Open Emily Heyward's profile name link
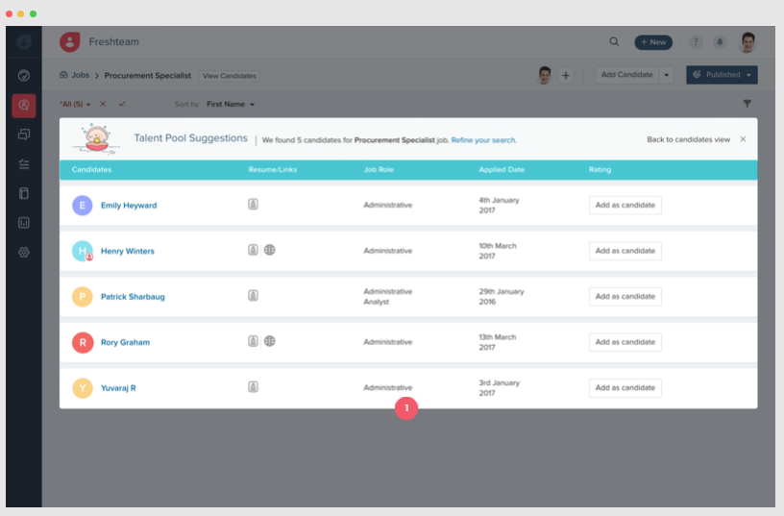 [129, 206]
